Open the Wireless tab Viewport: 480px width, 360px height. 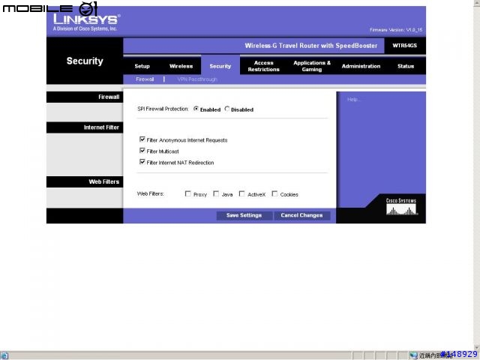tap(181, 66)
